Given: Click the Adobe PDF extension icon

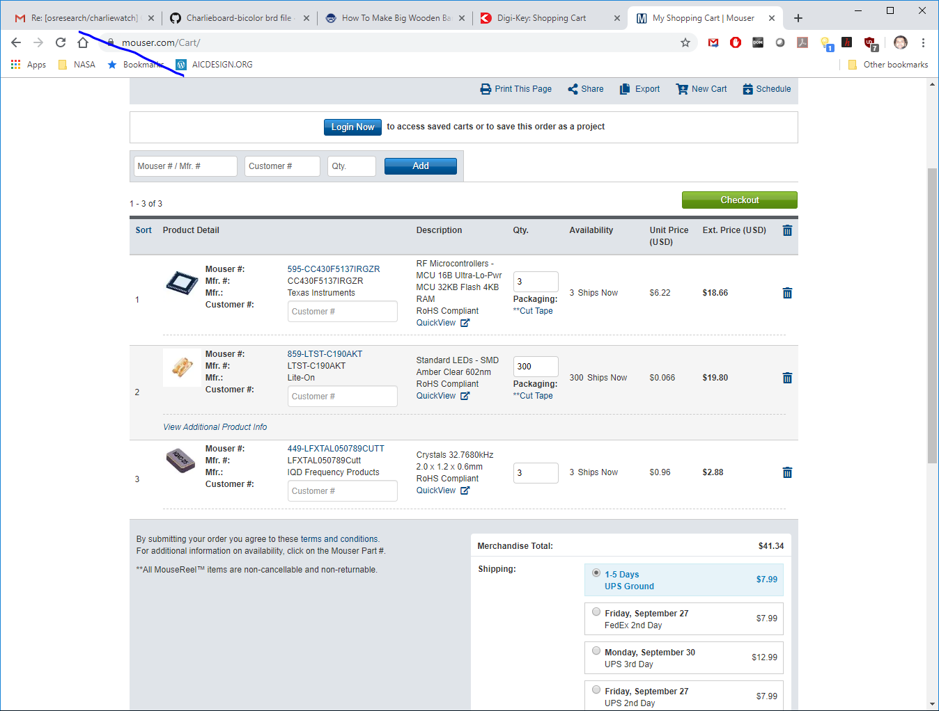Looking at the screenshot, I should 802,42.
